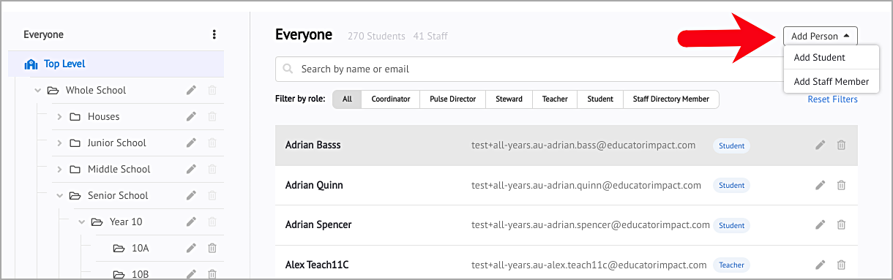893x280 pixels.
Task: Filter role by Steward
Action: [509, 99]
